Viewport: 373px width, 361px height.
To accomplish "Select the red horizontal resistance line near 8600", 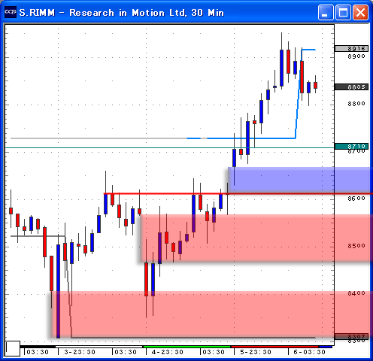I will tap(238, 193).
